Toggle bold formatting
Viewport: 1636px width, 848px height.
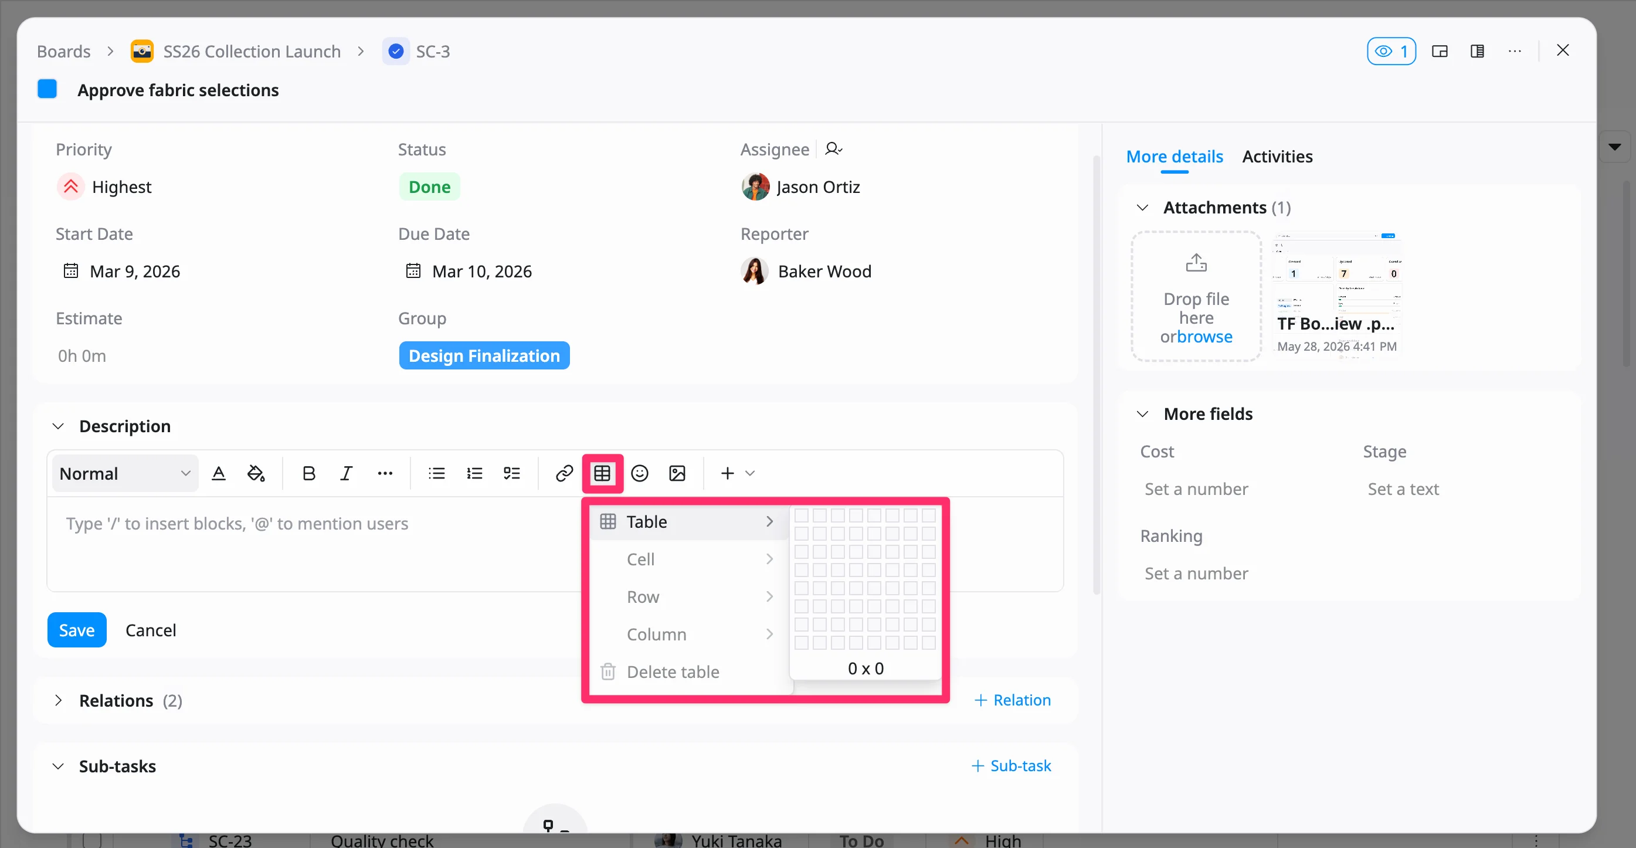click(x=308, y=473)
